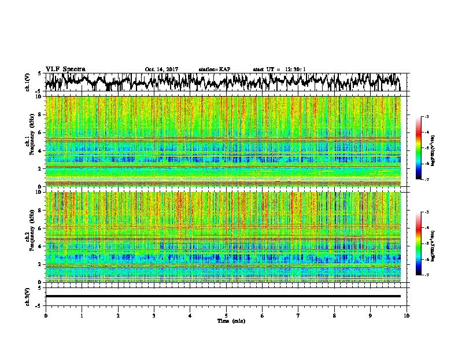Click the ch.1 voltage waveform trace panel
This screenshot has height=354, width=458.
click(x=227, y=82)
